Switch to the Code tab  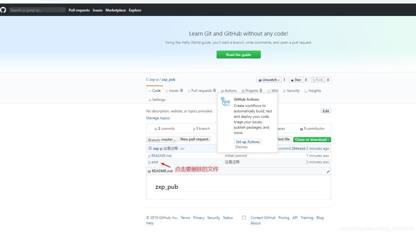(155, 91)
